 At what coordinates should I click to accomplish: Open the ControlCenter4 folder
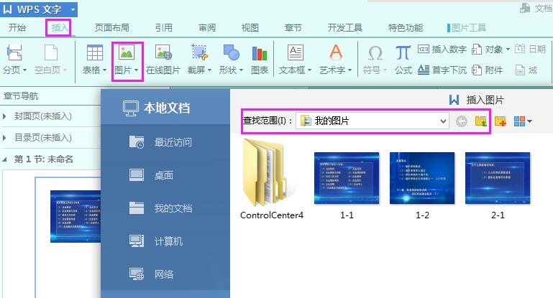point(271,180)
